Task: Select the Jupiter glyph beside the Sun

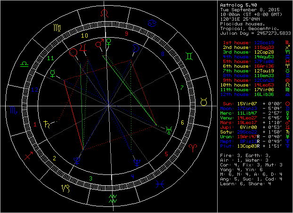Action: (83, 48)
